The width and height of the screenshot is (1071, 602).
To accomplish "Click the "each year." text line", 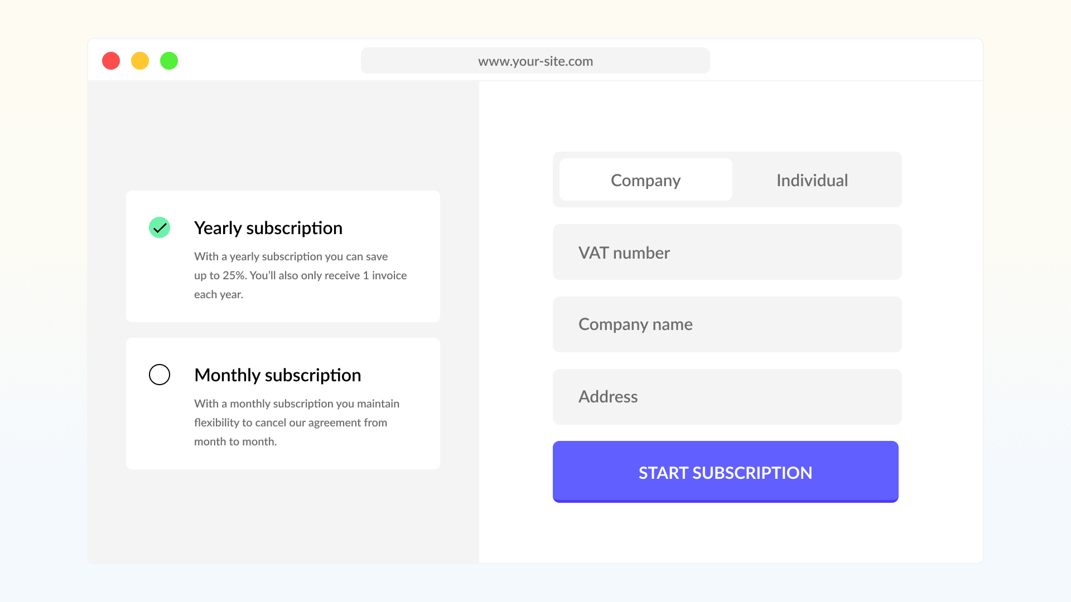I will click(x=219, y=294).
